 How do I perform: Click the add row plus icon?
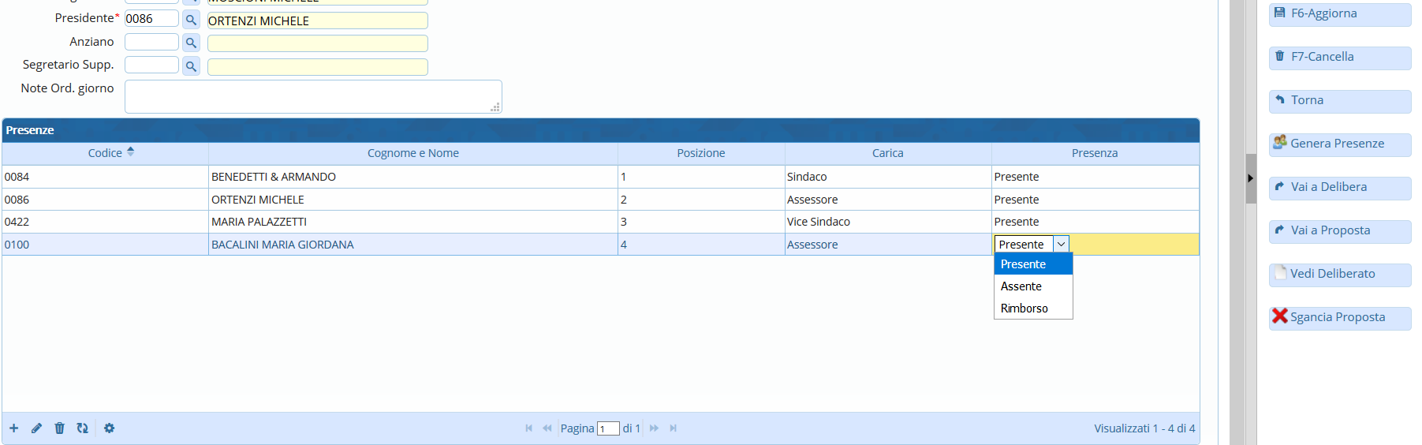coord(14,428)
